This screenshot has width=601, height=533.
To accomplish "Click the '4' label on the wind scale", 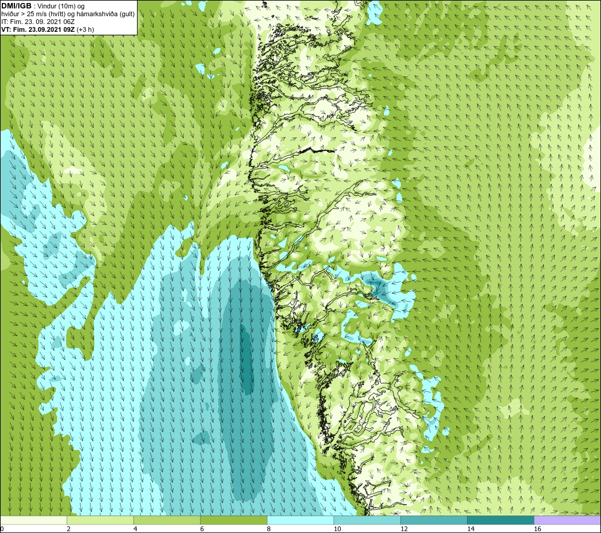I will point(135,529).
